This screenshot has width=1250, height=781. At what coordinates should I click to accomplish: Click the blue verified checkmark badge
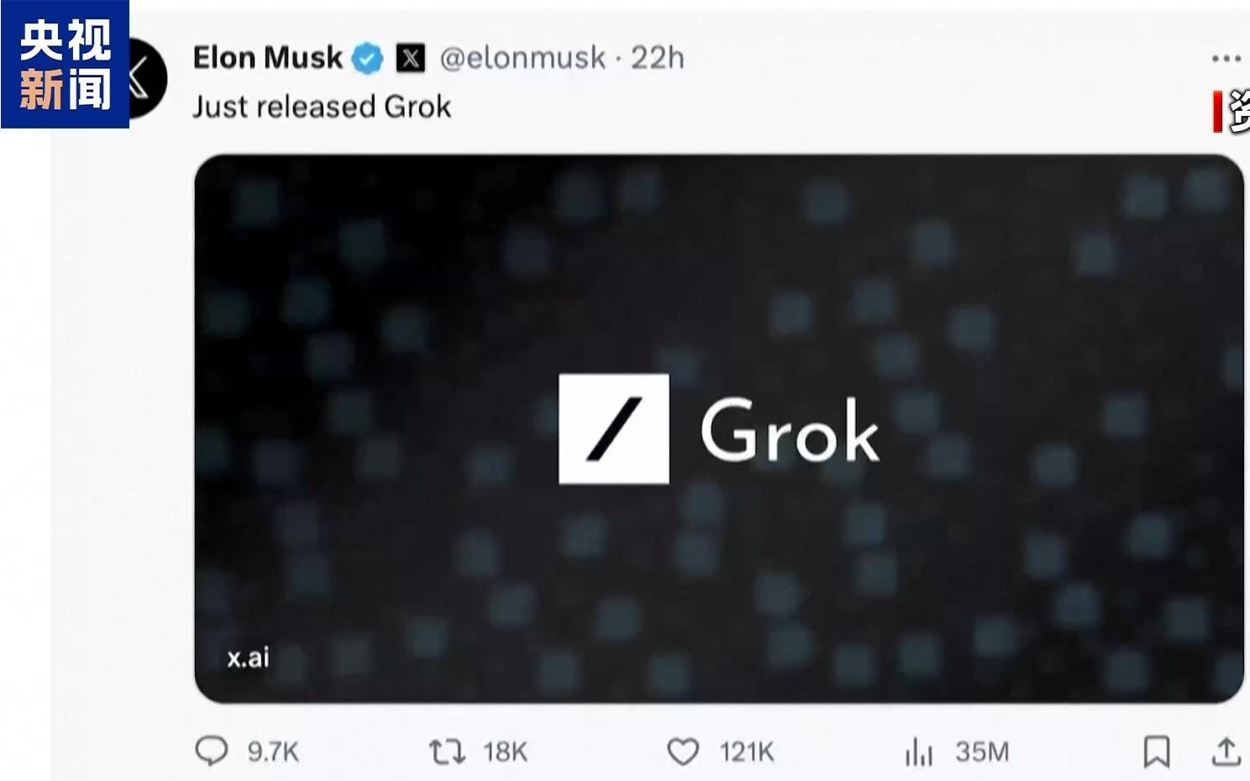[367, 58]
